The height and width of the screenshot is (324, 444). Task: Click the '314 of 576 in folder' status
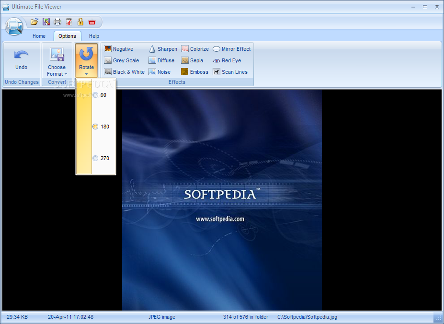click(246, 317)
